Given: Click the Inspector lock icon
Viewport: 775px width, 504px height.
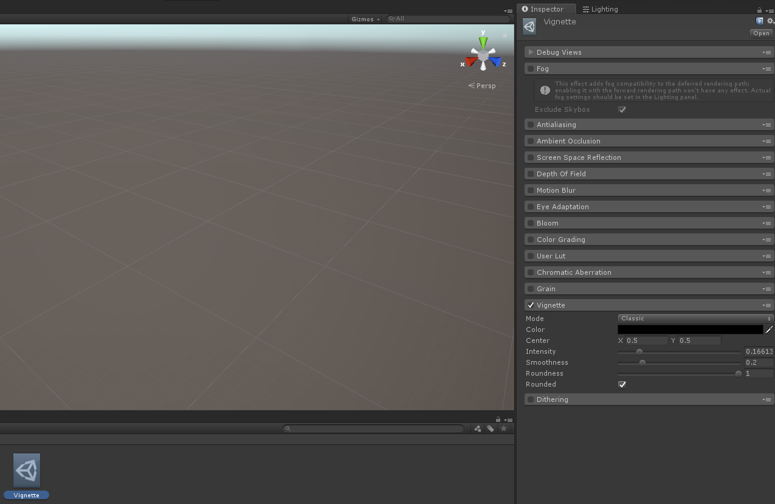Looking at the screenshot, I should (759, 10).
